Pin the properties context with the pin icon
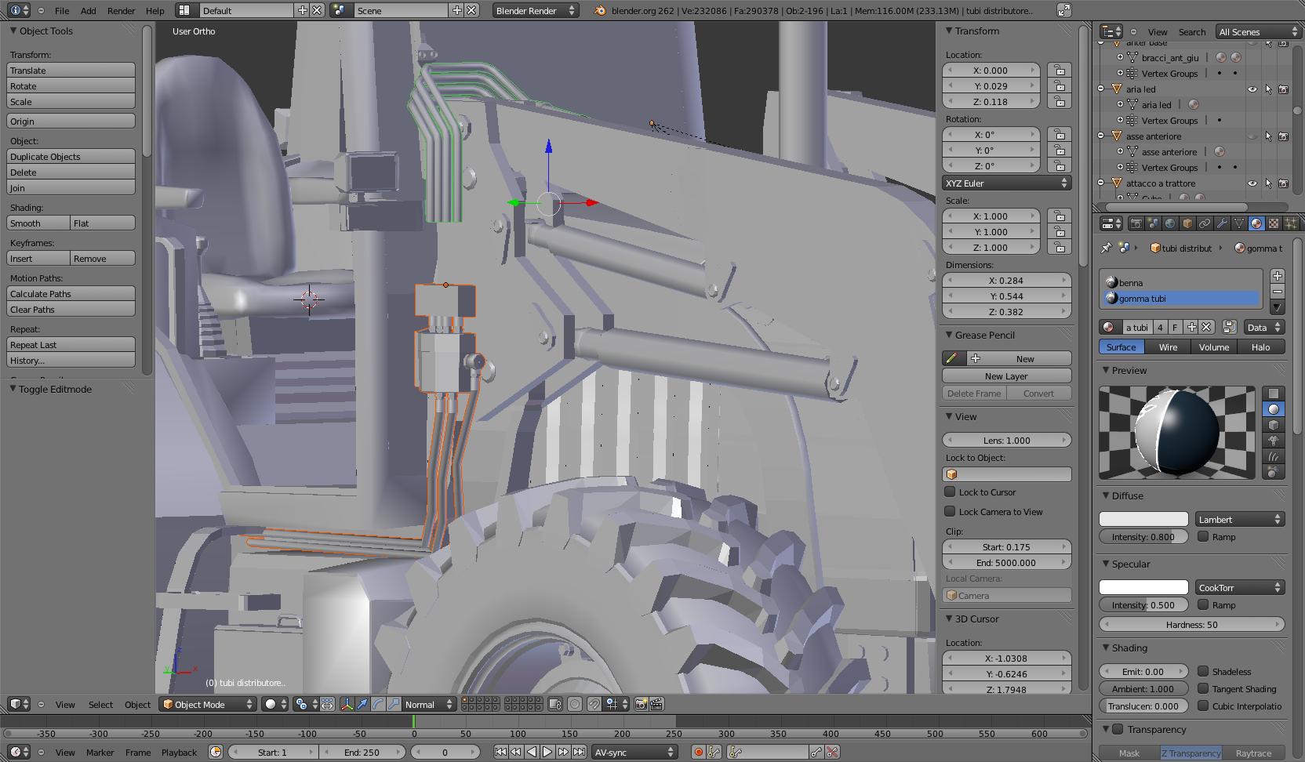Image resolution: width=1305 pixels, height=762 pixels. pyautogui.click(x=1106, y=248)
